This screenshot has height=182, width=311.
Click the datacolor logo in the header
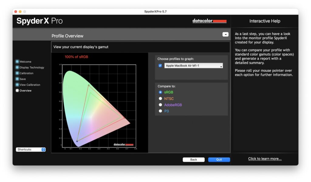click(x=209, y=21)
